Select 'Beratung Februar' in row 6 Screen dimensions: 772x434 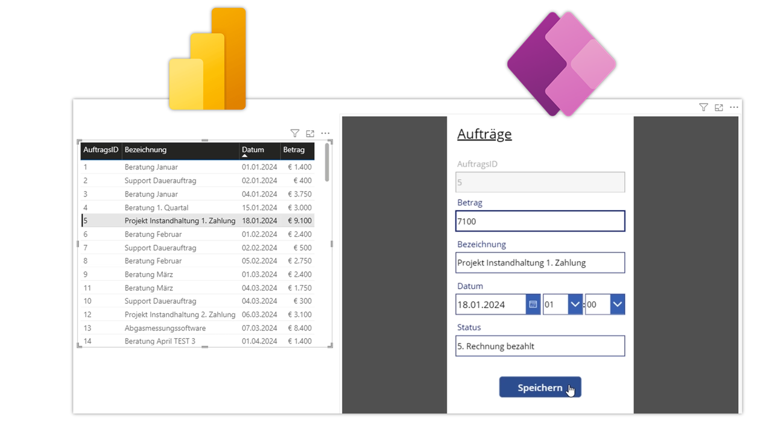(153, 234)
